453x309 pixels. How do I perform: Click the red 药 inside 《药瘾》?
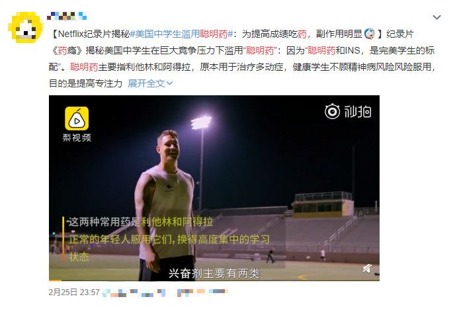pos(63,50)
